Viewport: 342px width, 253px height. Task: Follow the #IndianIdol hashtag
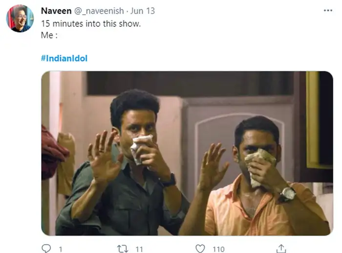[64, 58]
